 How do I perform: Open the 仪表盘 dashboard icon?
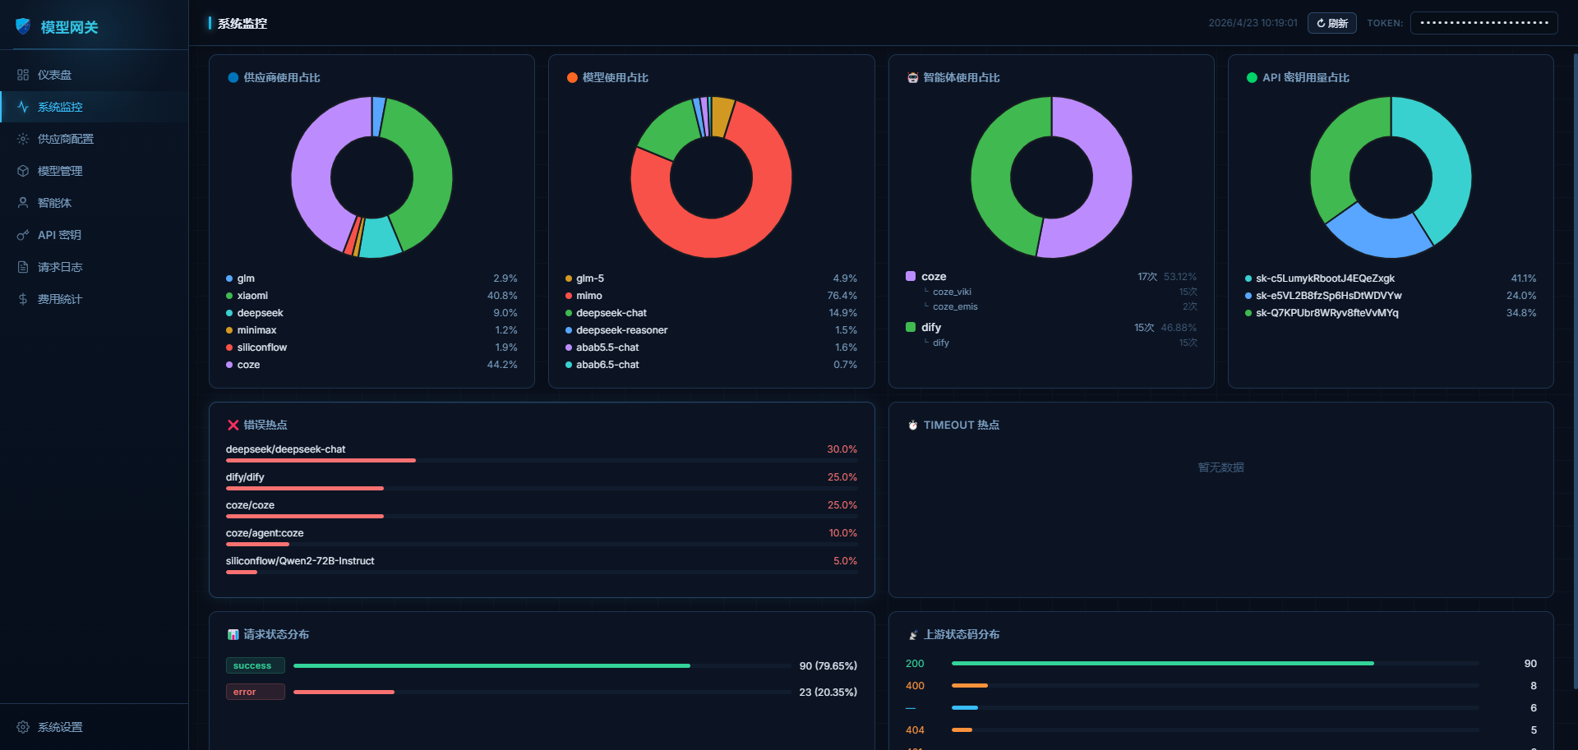coord(23,75)
